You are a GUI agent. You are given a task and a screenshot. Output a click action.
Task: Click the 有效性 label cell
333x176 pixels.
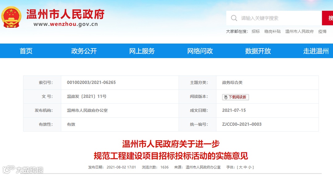click(x=42, y=124)
